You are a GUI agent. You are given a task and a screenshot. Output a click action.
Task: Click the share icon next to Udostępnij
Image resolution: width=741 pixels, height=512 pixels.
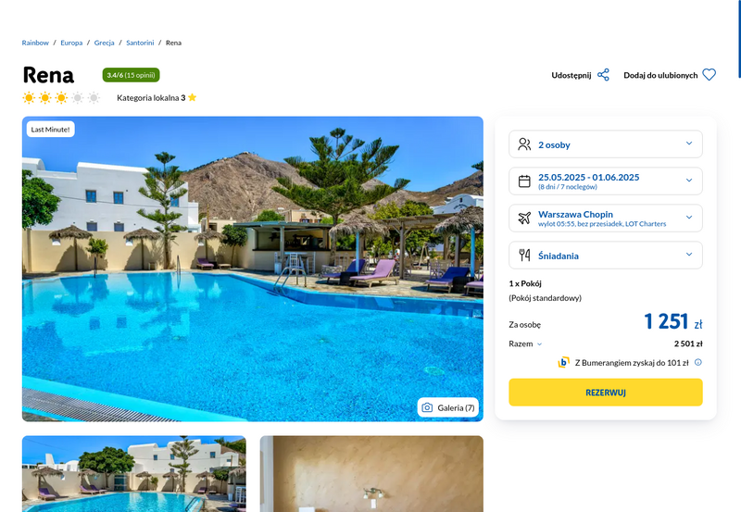click(x=603, y=75)
